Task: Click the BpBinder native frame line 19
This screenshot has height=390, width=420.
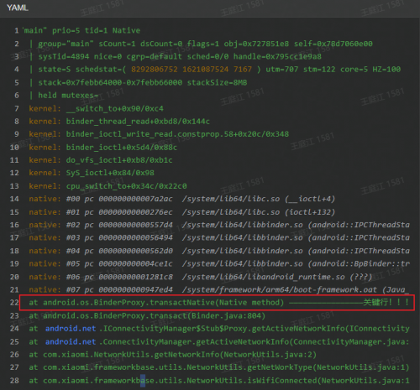Action: pos(219,263)
